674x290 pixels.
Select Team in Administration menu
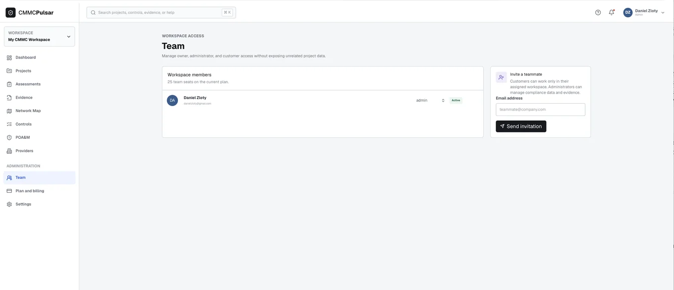(x=39, y=177)
